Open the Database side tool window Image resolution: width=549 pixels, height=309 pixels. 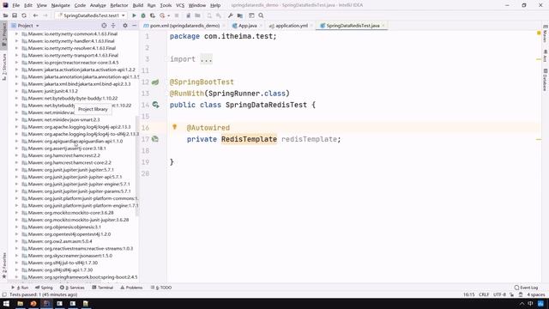(546, 80)
